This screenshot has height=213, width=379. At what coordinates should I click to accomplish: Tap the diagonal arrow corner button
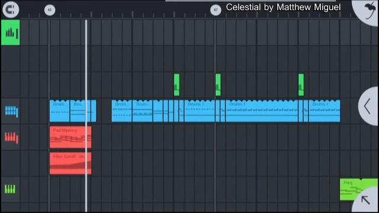pos(365,200)
